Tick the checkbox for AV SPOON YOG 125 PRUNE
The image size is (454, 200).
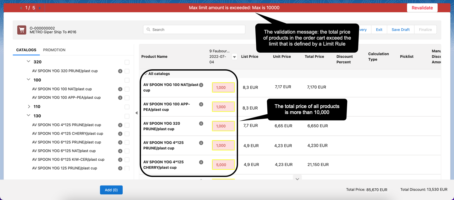(x=127, y=168)
